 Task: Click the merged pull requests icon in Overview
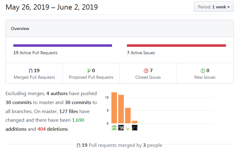[31, 71]
